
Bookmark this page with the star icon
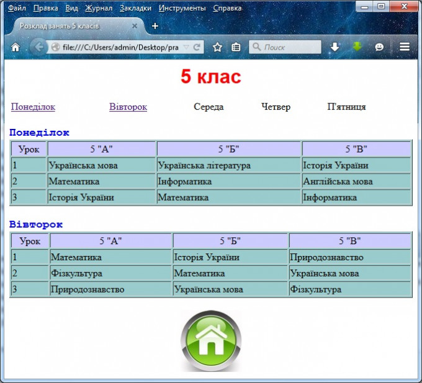click(217, 47)
